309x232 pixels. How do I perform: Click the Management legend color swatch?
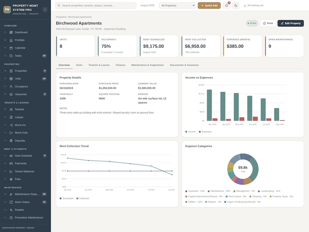coord(234,191)
